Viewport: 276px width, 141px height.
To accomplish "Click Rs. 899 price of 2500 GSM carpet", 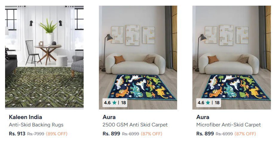I will coord(111,134).
